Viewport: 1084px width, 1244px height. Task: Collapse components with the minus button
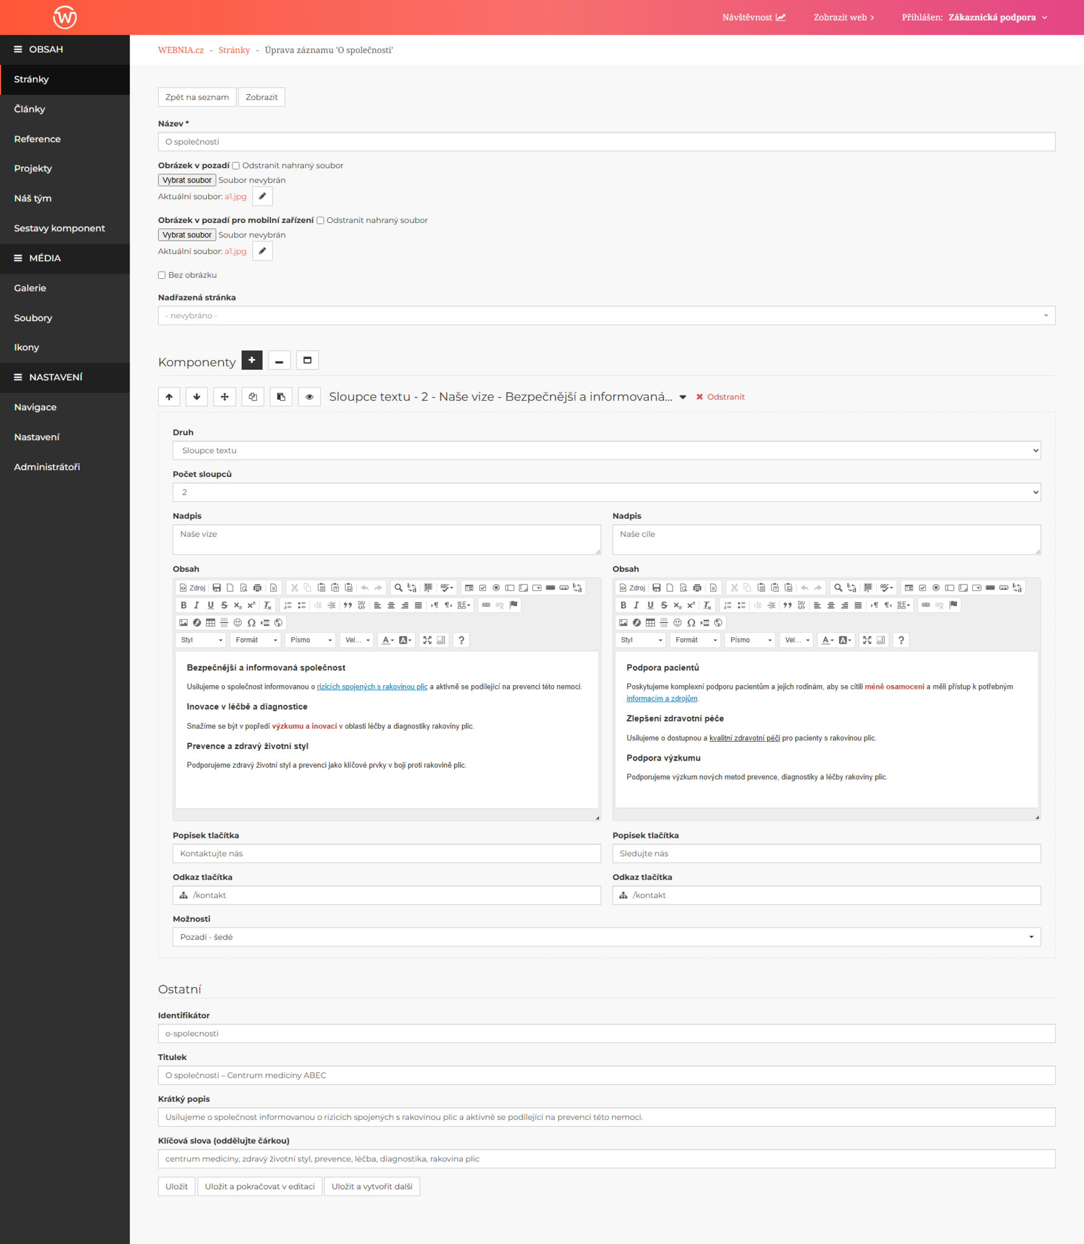(x=279, y=360)
